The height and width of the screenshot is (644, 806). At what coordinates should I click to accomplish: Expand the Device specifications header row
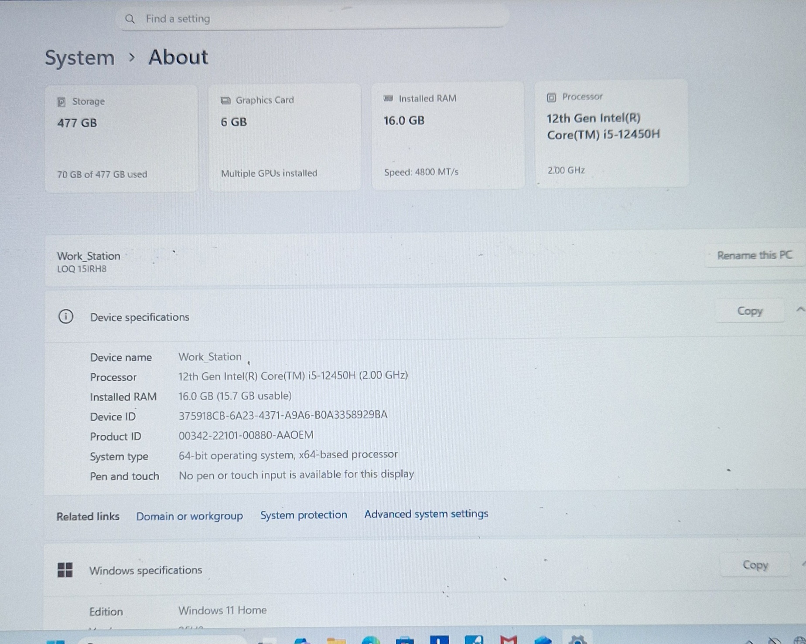coord(393,316)
